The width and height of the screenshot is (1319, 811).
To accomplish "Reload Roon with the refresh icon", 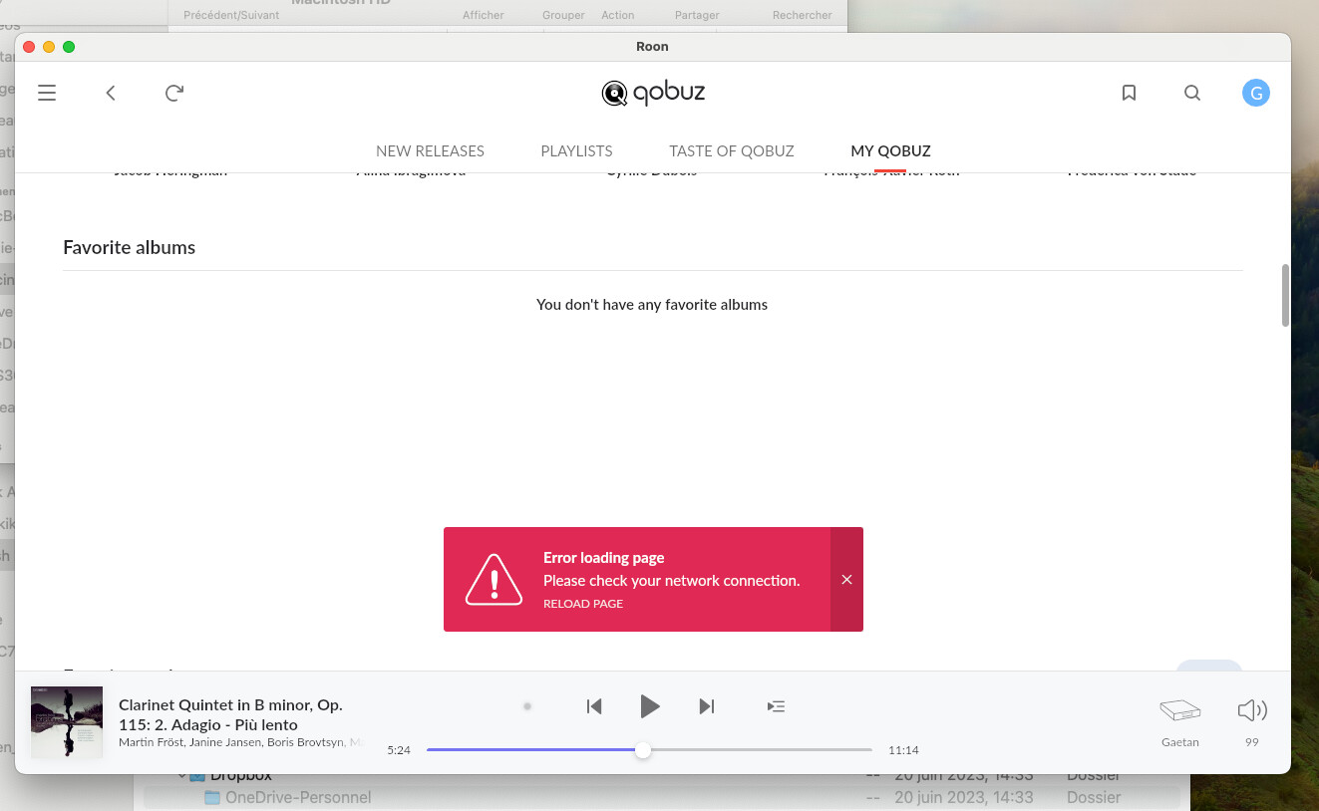I will [x=174, y=93].
